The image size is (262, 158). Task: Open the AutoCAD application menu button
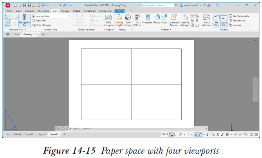click(8, 5)
